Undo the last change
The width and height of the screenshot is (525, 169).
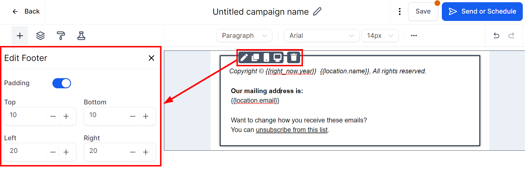497,36
